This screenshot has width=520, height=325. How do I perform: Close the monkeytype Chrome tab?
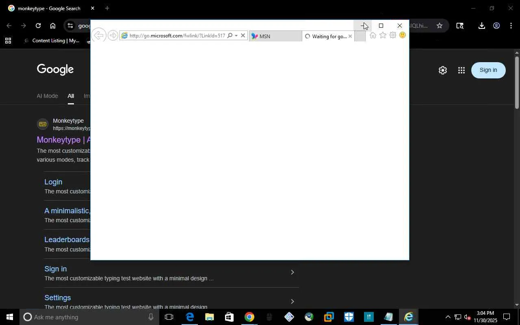pos(93,8)
